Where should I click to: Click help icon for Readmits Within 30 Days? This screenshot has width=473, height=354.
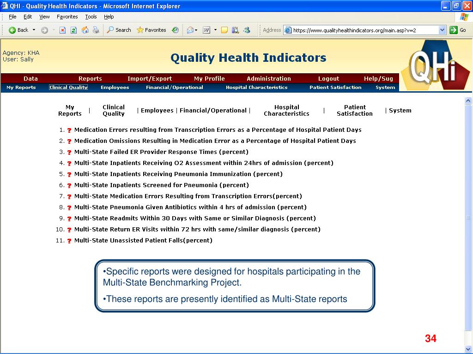click(x=69, y=219)
